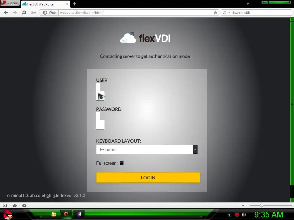Click the Opera taskbar button
Viewport: 294px width, 220px height.
(66, 214)
